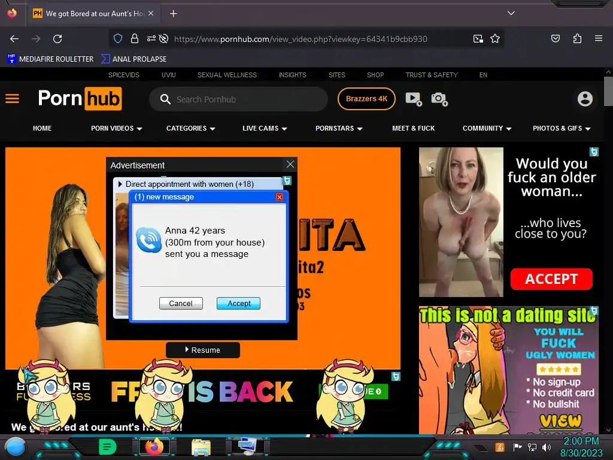Close the Advertisement overlay with X
Screen dimensions: 613x460
(290, 164)
